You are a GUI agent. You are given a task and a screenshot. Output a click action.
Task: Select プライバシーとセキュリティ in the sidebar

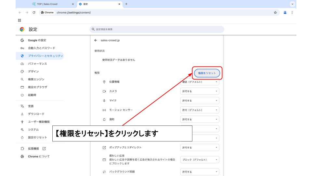45,56
